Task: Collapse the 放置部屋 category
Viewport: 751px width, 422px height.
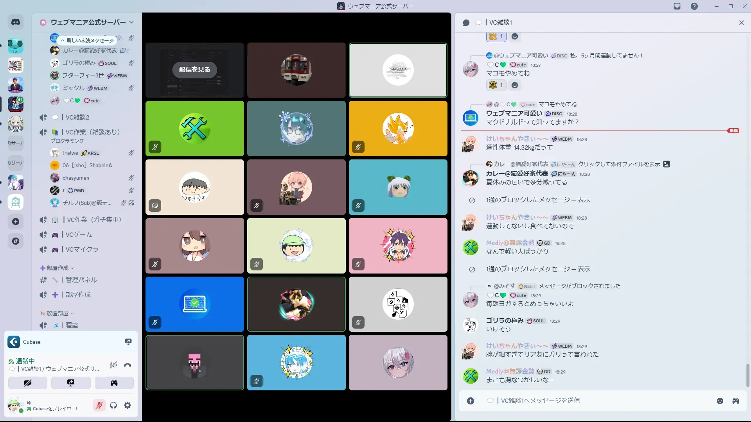Action: 57,313
